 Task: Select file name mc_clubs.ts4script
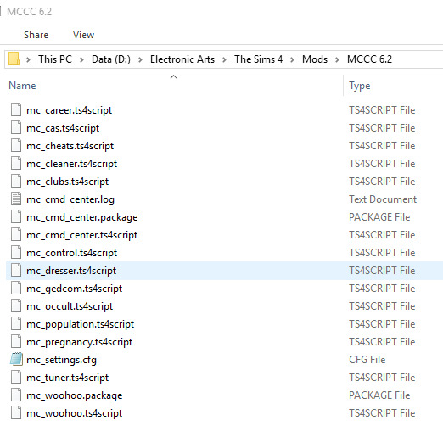click(x=68, y=182)
